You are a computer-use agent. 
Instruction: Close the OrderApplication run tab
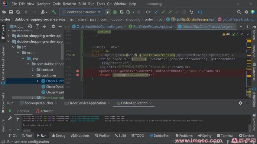point(151,103)
